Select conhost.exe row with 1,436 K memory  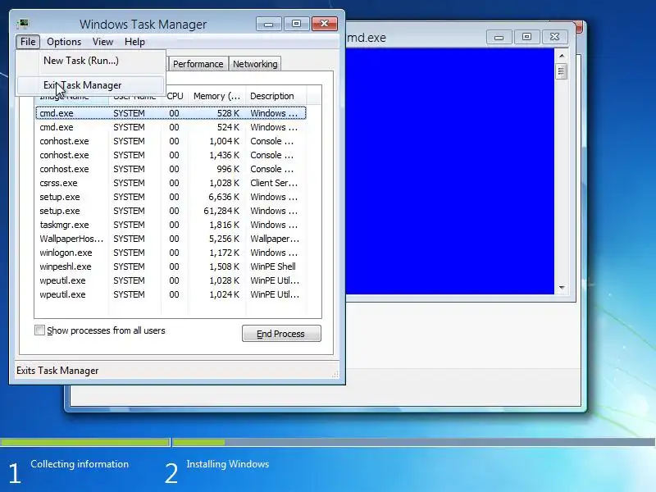171,155
